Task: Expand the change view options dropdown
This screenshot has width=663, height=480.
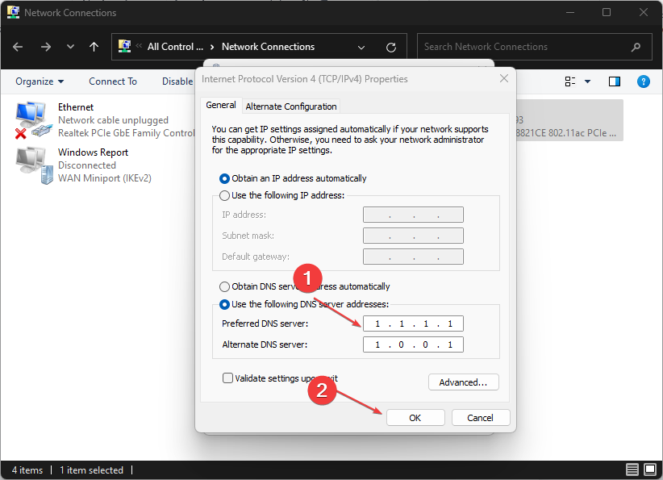Action: (587, 81)
